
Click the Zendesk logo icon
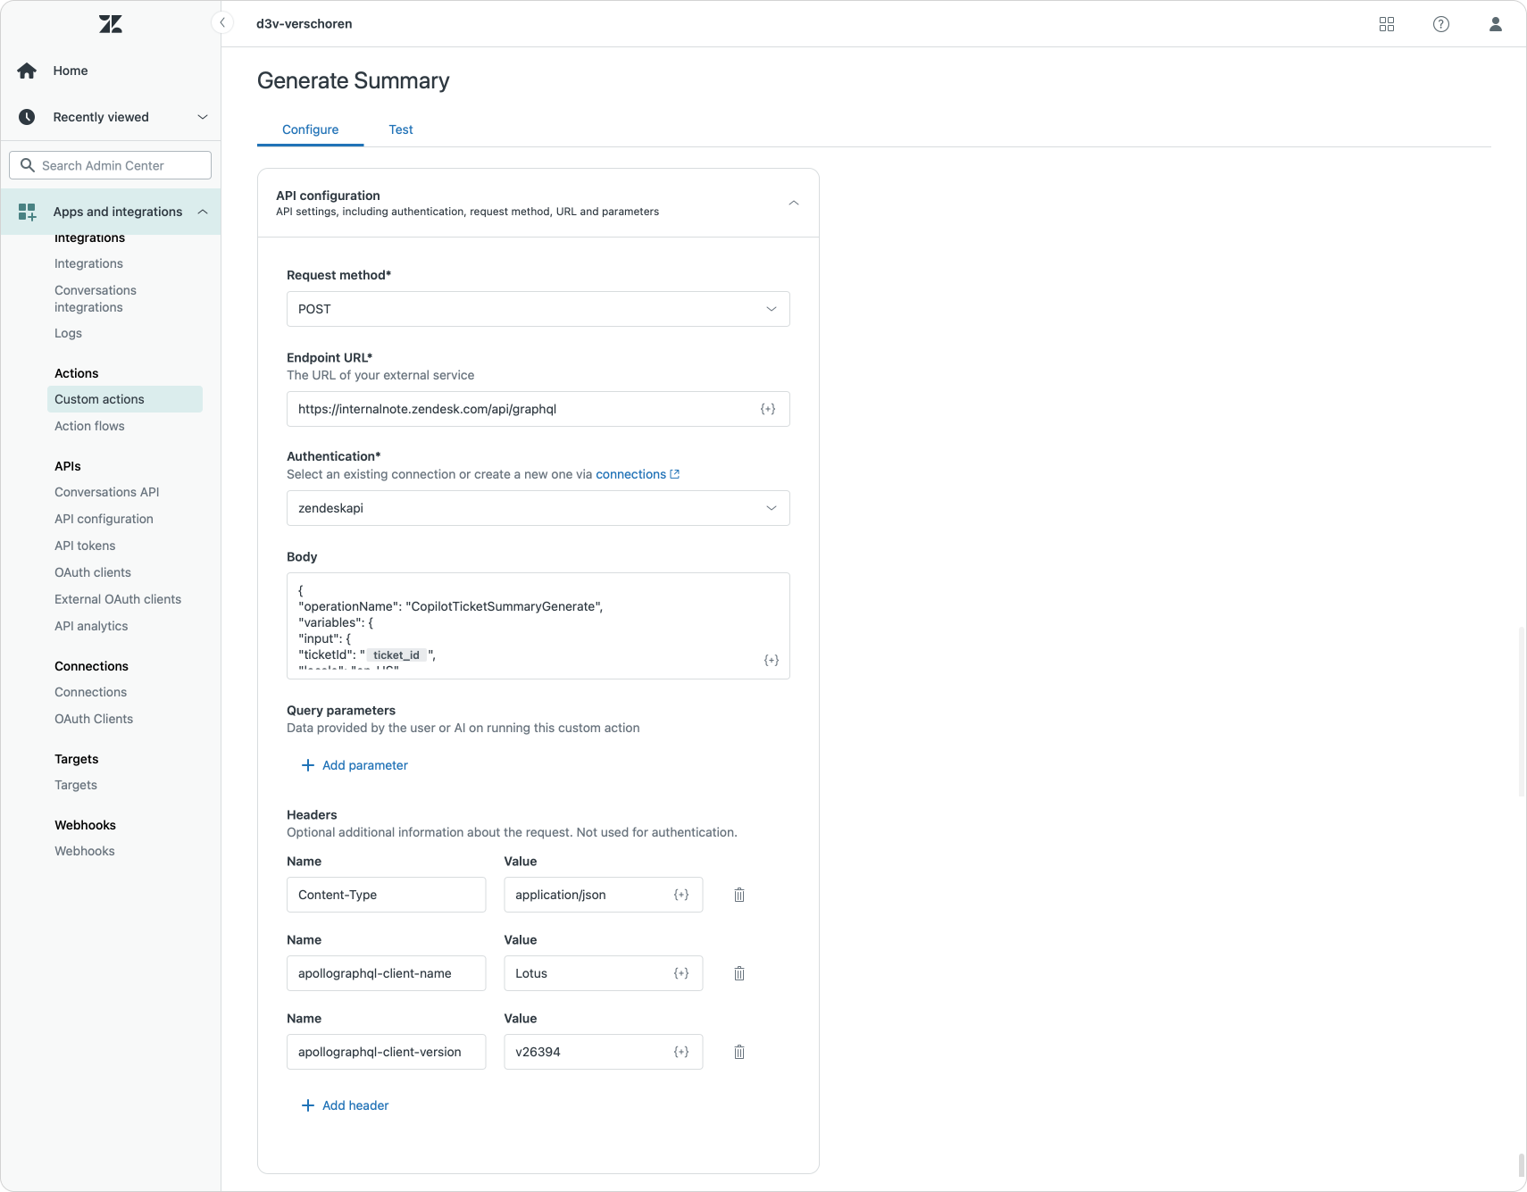click(x=111, y=24)
